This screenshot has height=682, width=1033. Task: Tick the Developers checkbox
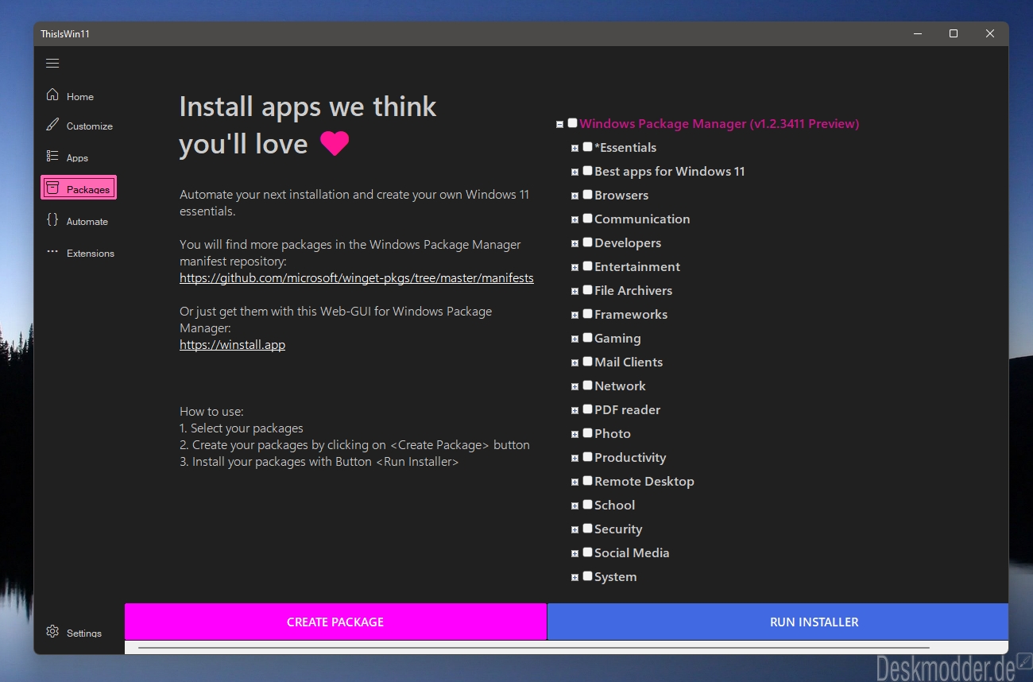point(587,242)
